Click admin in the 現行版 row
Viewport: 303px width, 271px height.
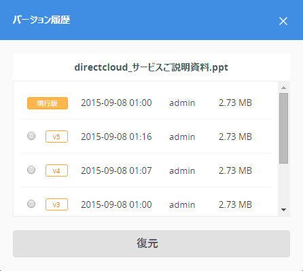click(182, 103)
